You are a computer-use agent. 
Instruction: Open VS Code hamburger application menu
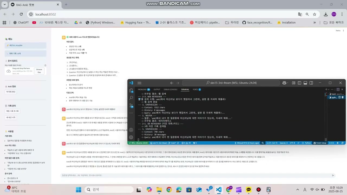tap(139, 83)
